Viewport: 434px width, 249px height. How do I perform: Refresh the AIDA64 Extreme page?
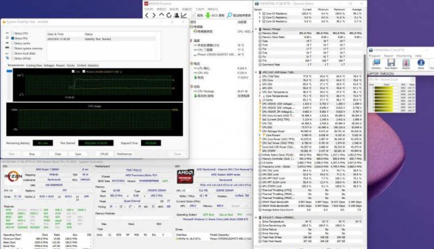click(x=169, y=15)
